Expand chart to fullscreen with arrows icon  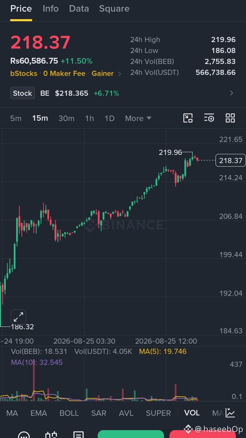18,317
